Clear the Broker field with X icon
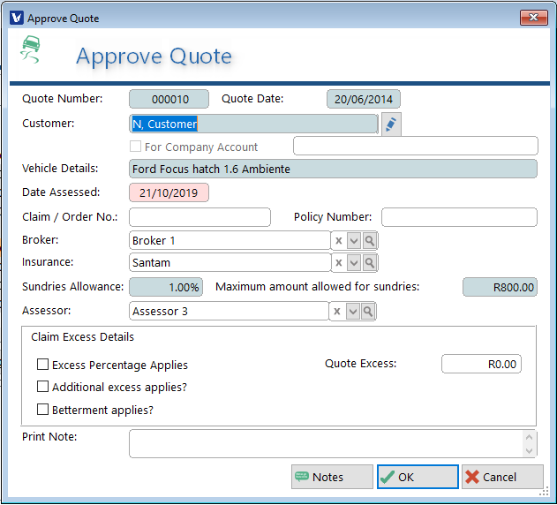This screenshot has width=557, height=505. (x=338, y=240)
